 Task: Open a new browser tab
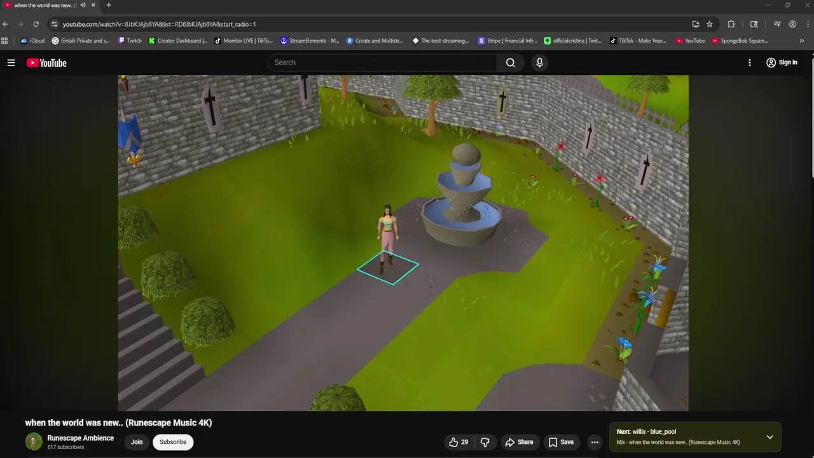tap(108, 5)
